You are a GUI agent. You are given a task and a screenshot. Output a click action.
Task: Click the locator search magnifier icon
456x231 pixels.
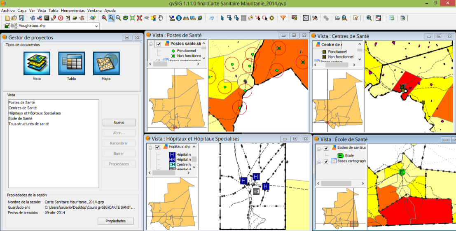(344, 18)
